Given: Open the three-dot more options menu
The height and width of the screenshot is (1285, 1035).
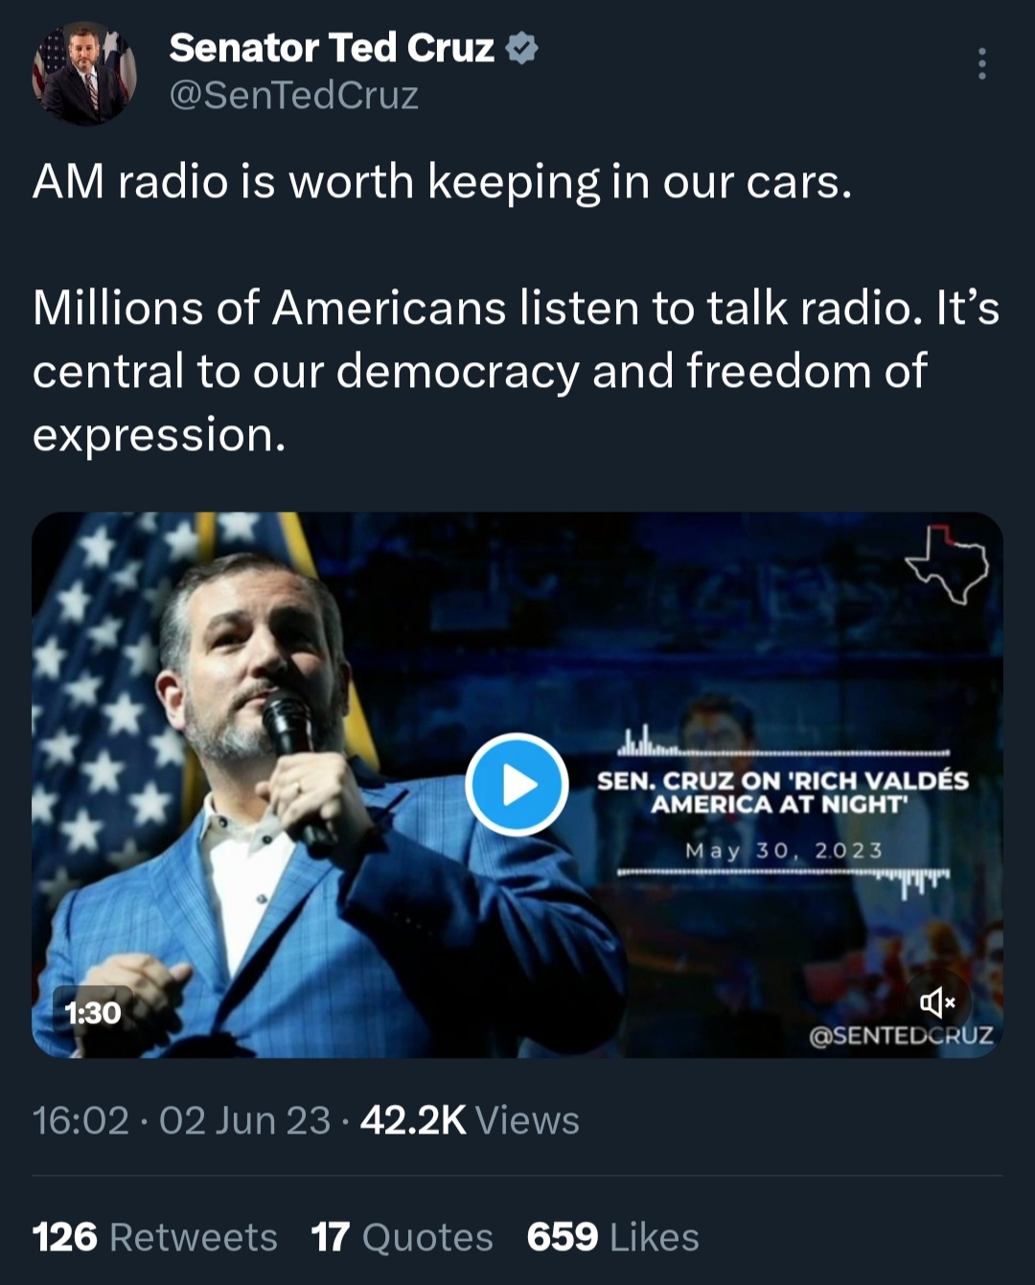Looking at the screenshot, I should 981,63.
